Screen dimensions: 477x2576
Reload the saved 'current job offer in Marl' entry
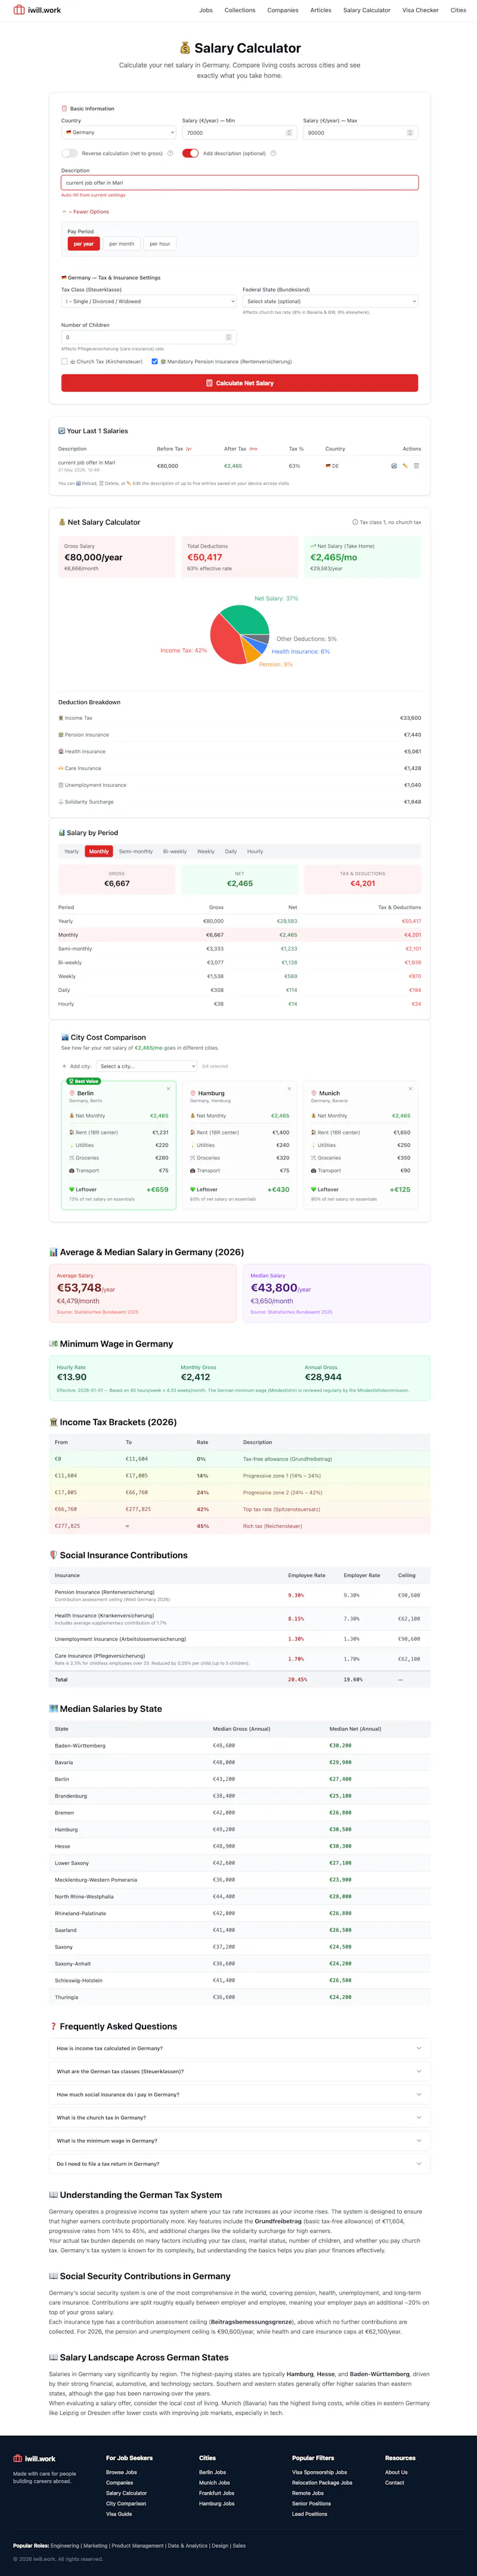click(x=394, y=466)
